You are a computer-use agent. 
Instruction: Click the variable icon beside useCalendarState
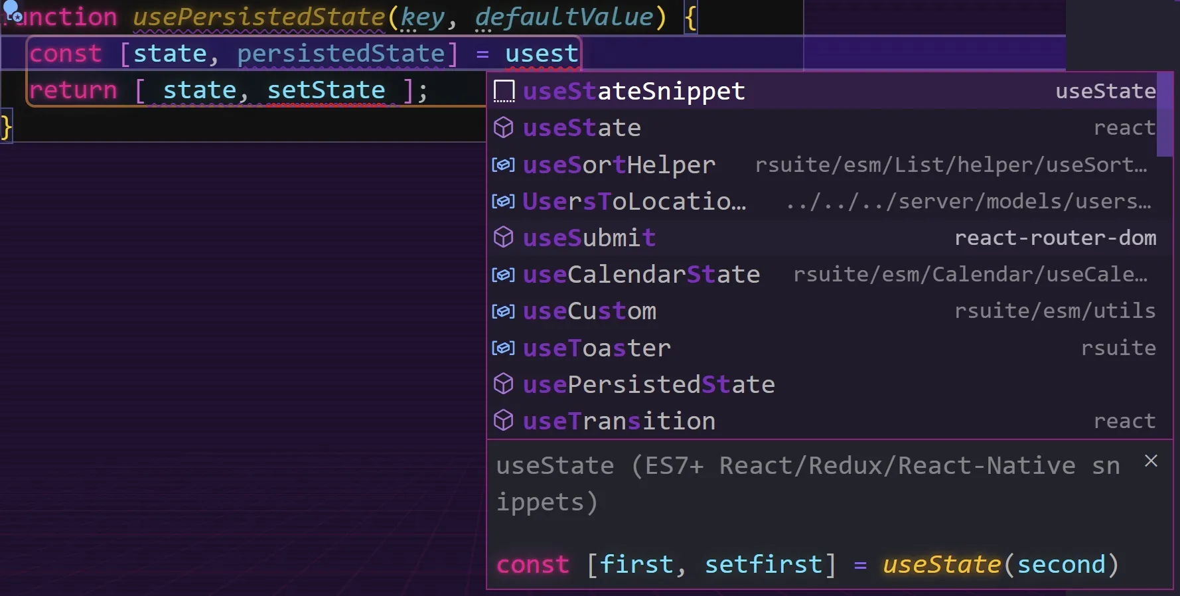point(503,274)
